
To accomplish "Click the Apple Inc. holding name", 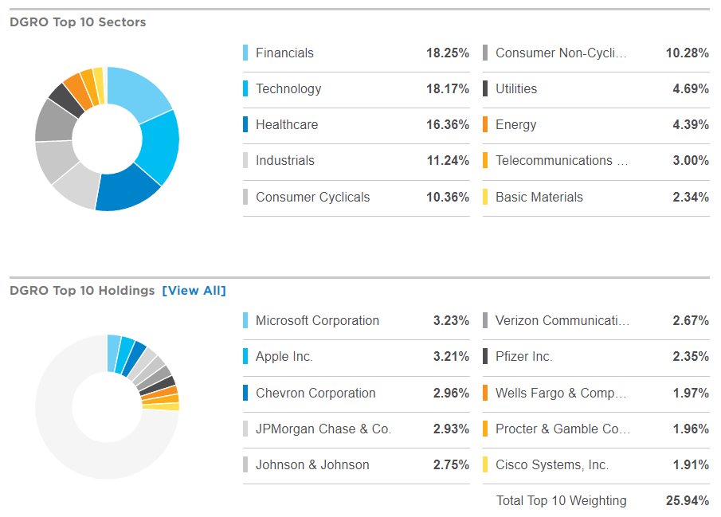I will (284, 357).
